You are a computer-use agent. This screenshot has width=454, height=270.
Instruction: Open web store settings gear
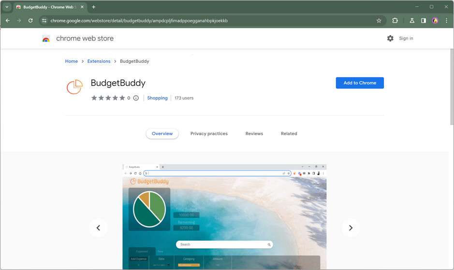click(x=390, y=38)
